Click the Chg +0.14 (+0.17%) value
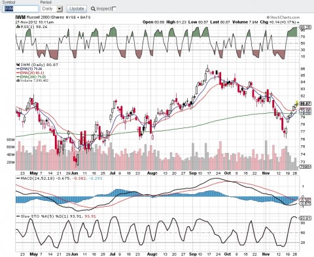 click(x=278, y=22)
